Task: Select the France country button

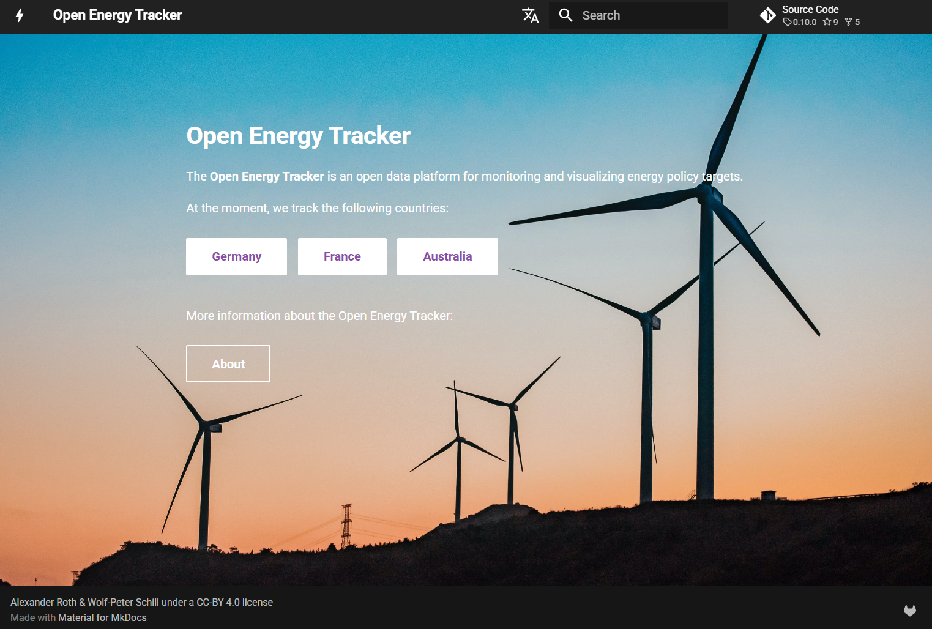Action: click(342, 256)
